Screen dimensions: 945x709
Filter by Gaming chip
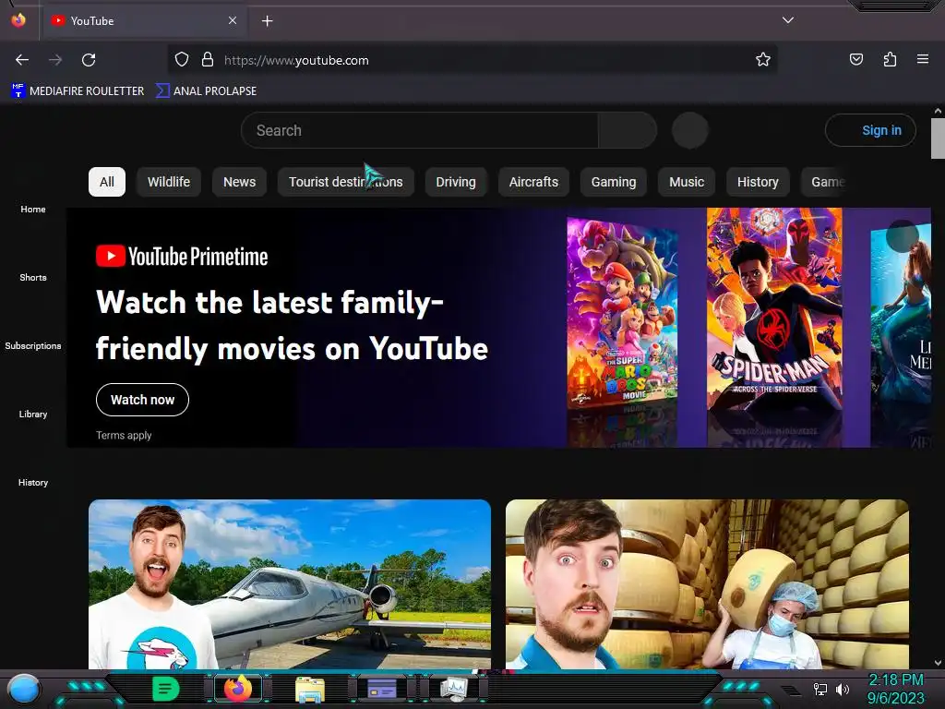tap(614, 182)
